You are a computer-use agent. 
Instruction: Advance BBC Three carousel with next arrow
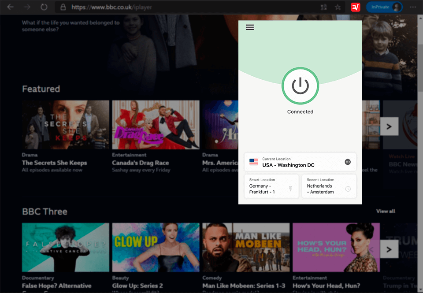click(389, 249)
